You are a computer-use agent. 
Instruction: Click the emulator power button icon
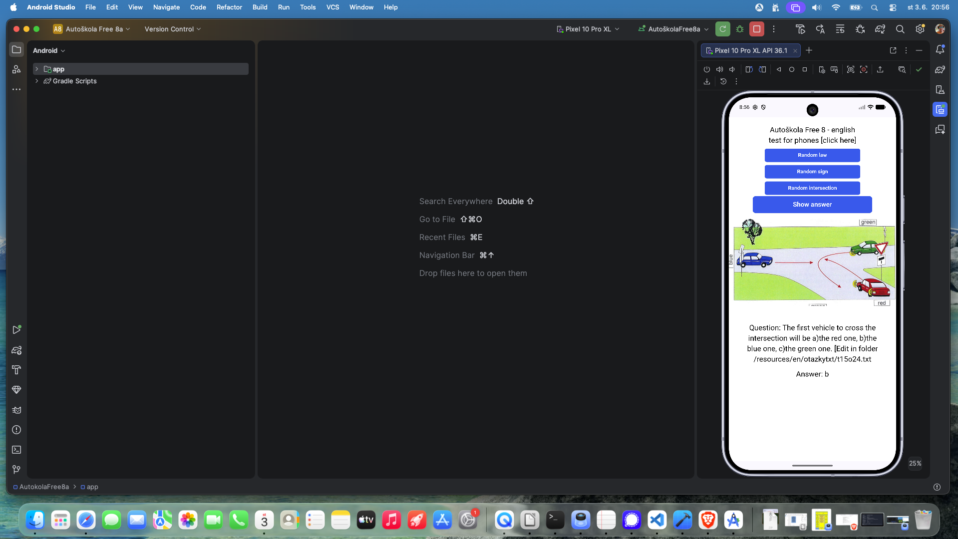coord(706,69)
